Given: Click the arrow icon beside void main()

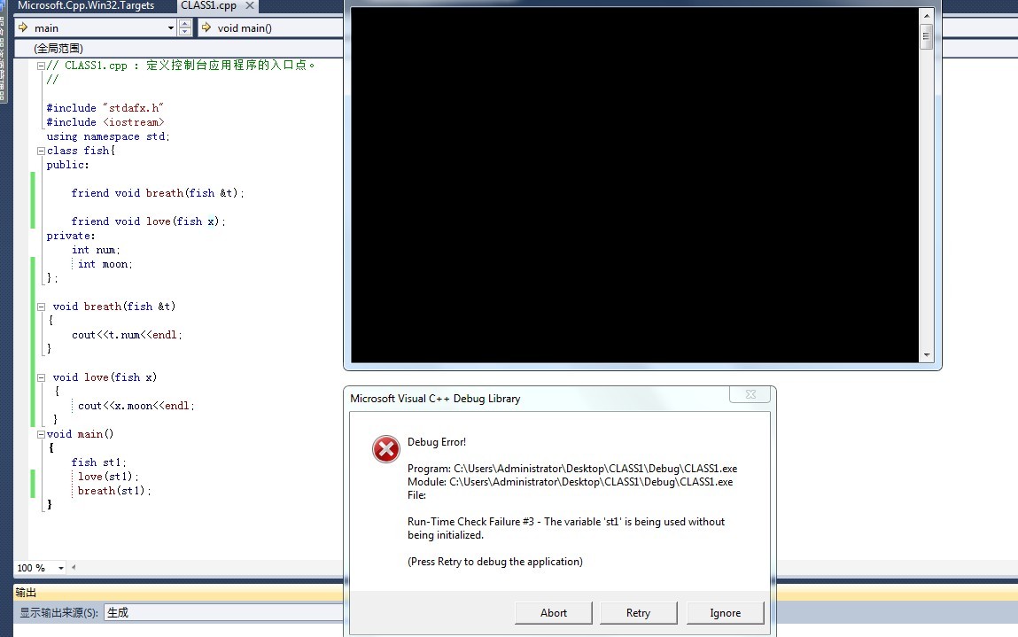Looking at the screenshot, I should click(206, 28).
